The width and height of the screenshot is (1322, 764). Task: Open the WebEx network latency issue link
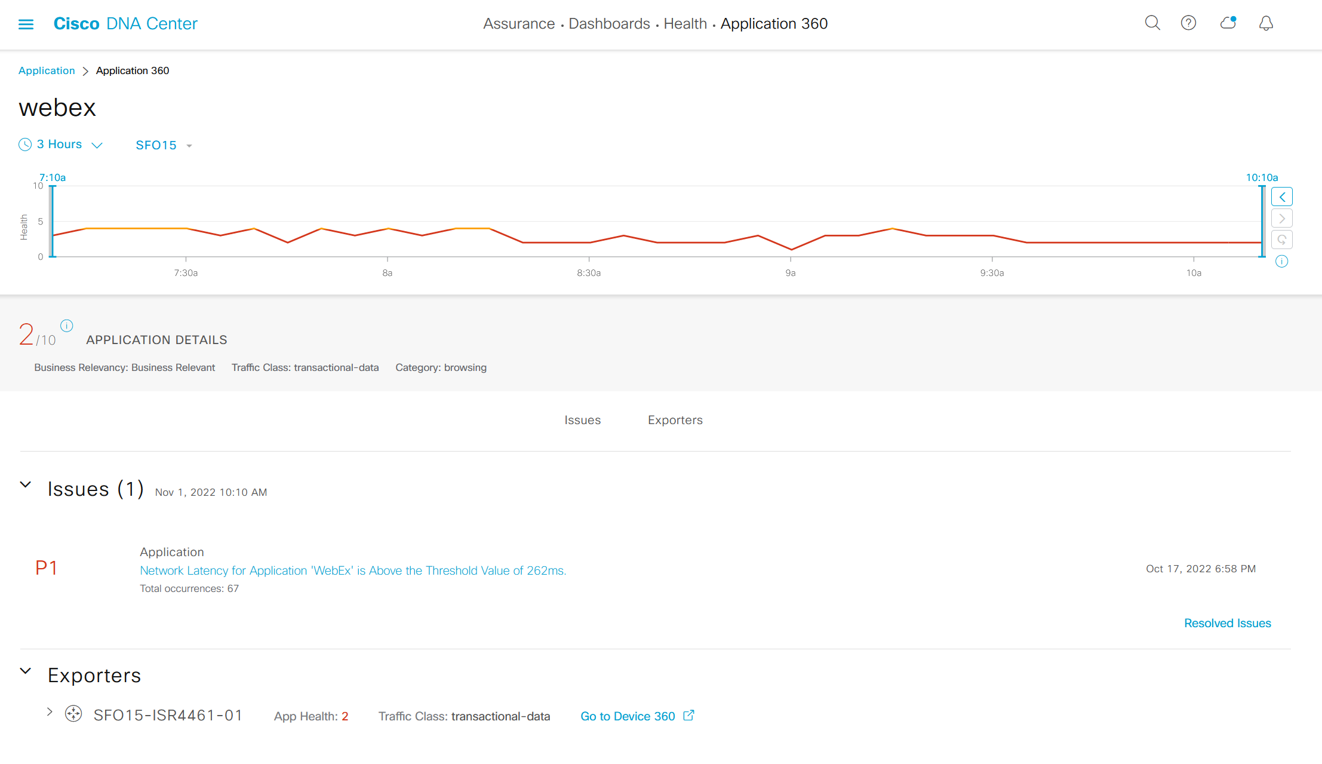tap(352, 570)
